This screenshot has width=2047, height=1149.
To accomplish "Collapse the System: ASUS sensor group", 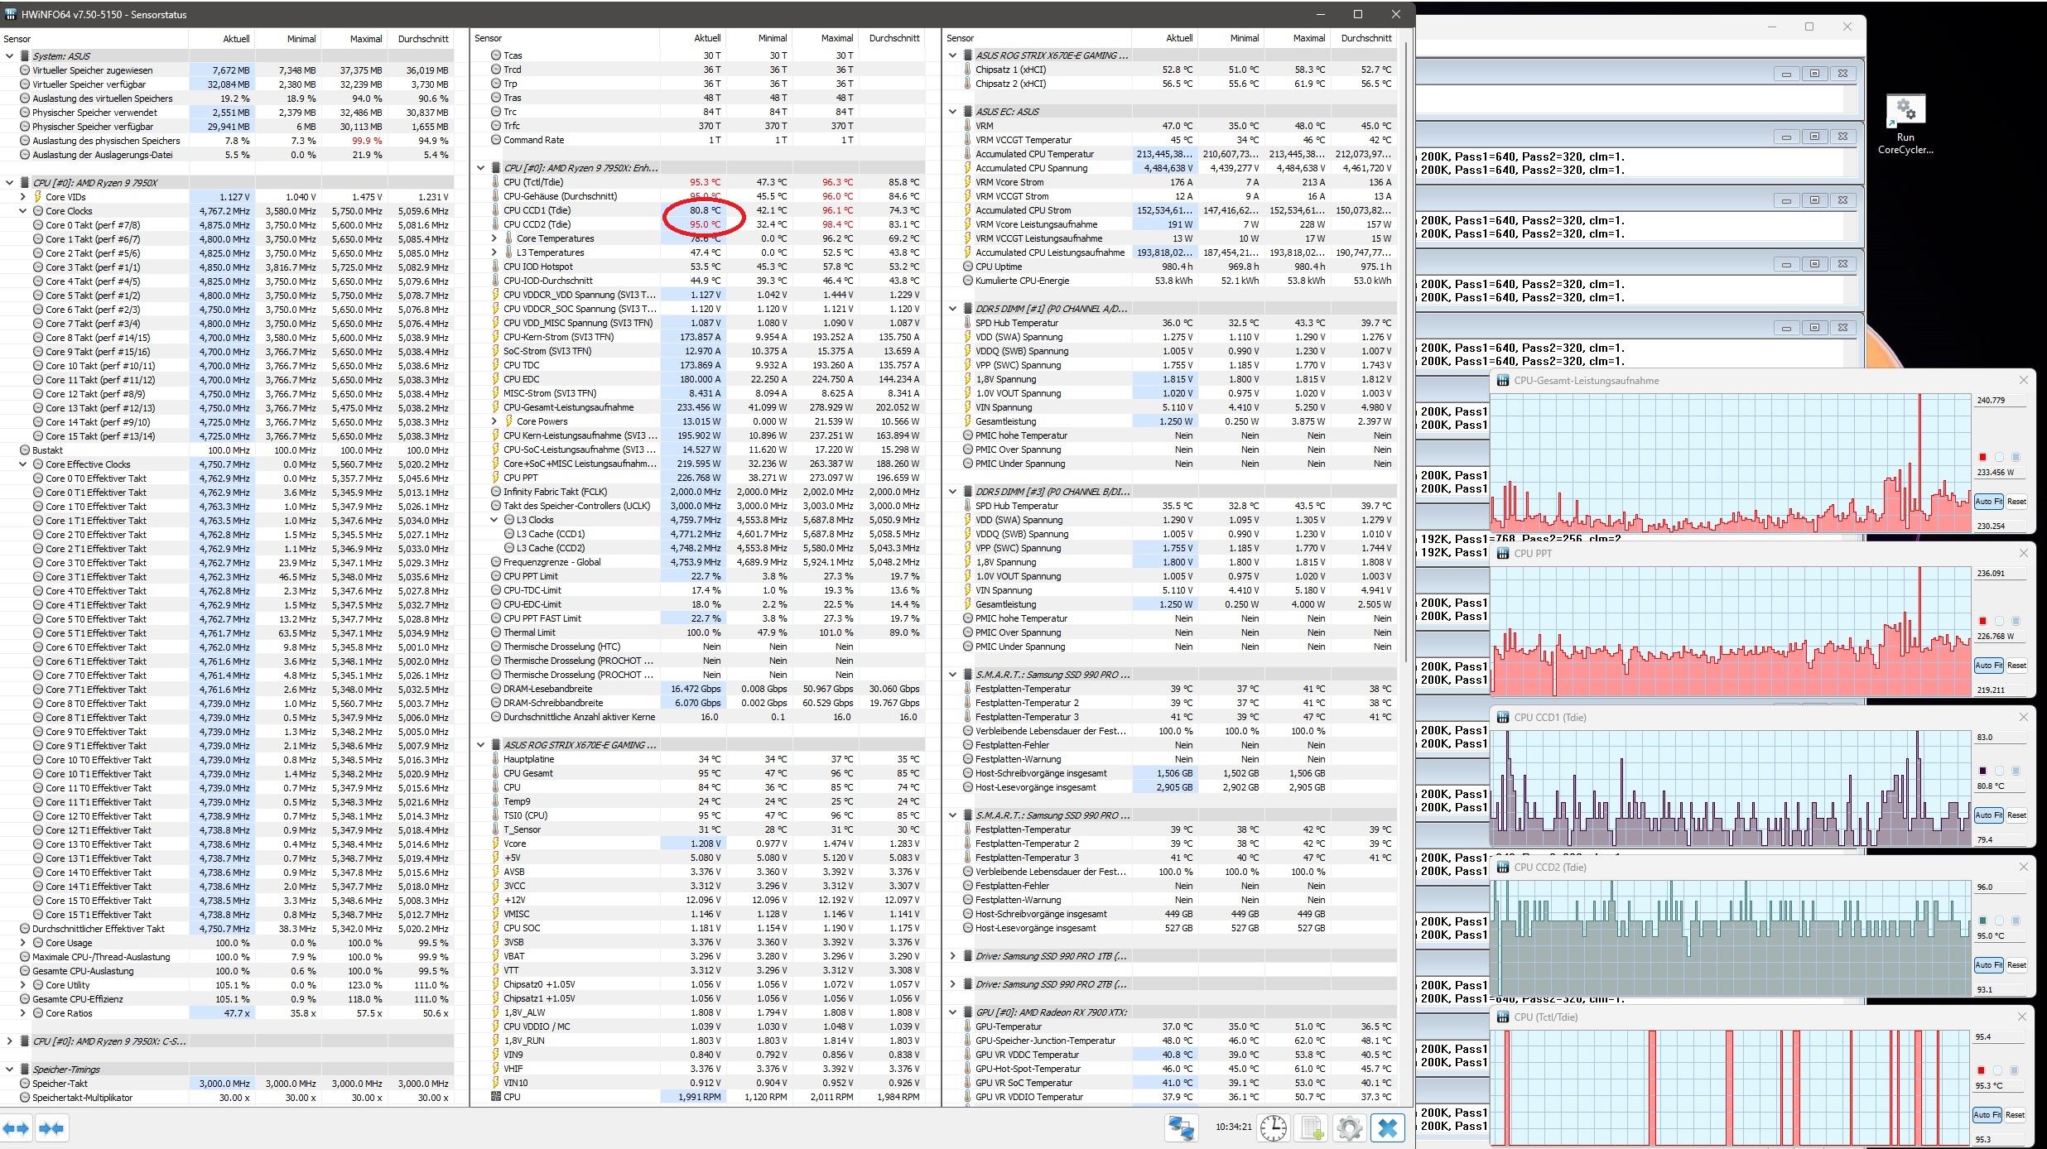I will pyautogui.click(x=10, y=56).
